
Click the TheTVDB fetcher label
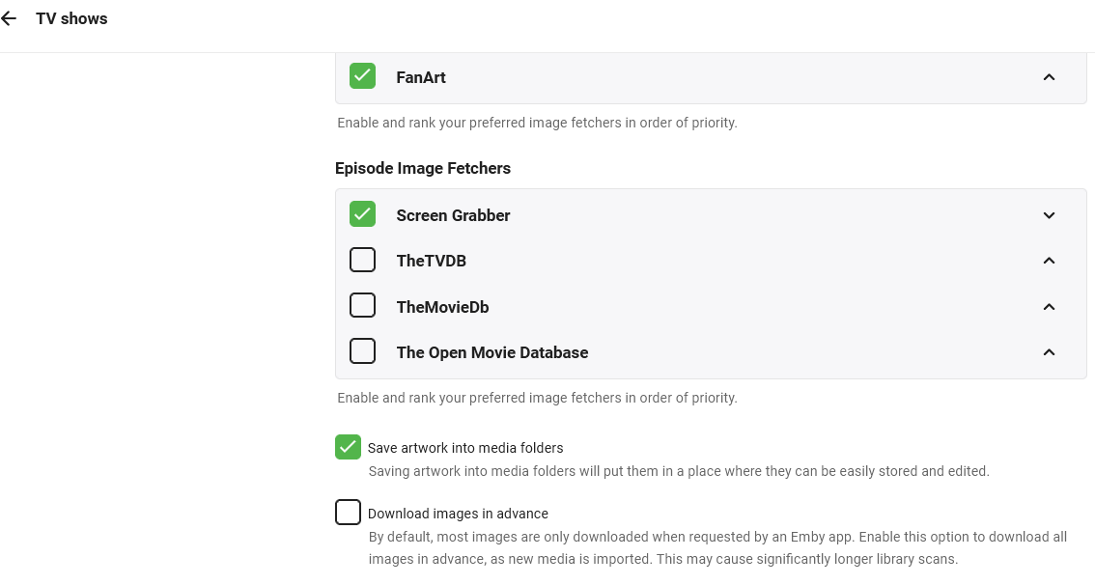click(431, 261)
